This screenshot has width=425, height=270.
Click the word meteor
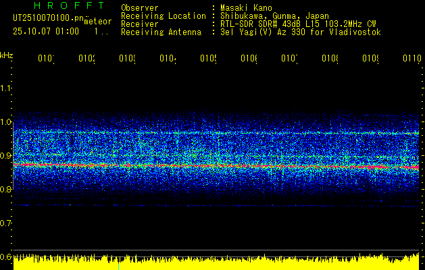tap(98, 22)
